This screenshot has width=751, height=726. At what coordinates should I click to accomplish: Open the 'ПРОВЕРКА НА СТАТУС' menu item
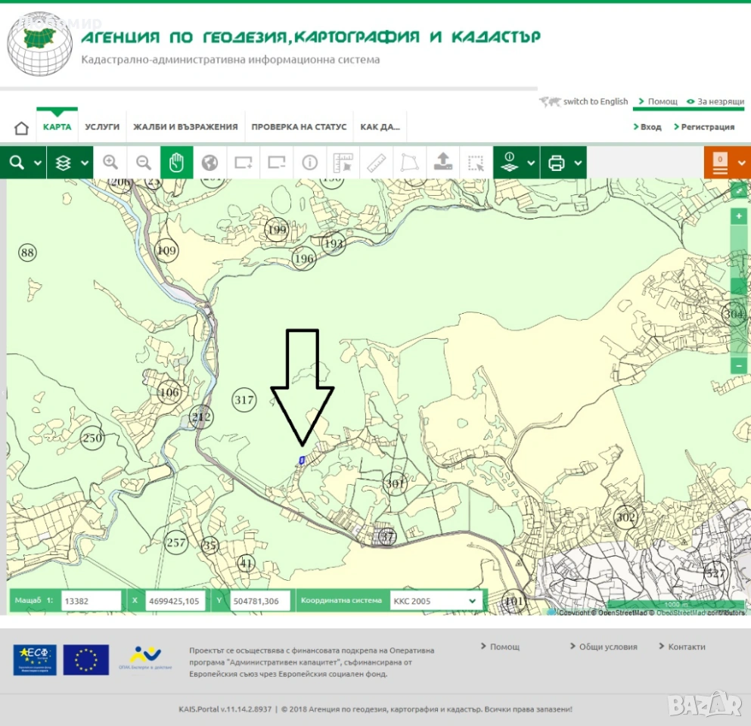[299, 127]
